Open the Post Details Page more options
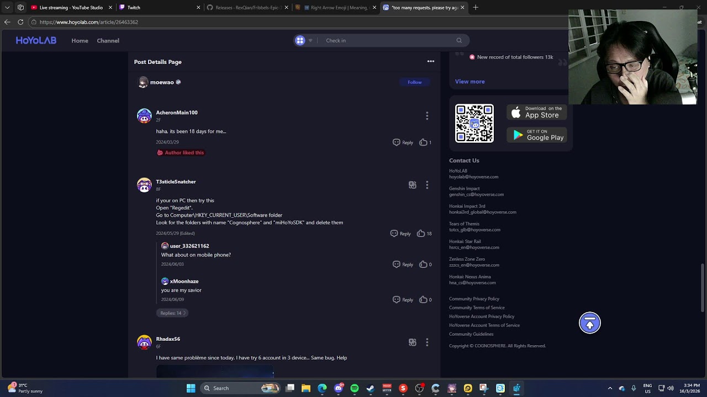 430,61
